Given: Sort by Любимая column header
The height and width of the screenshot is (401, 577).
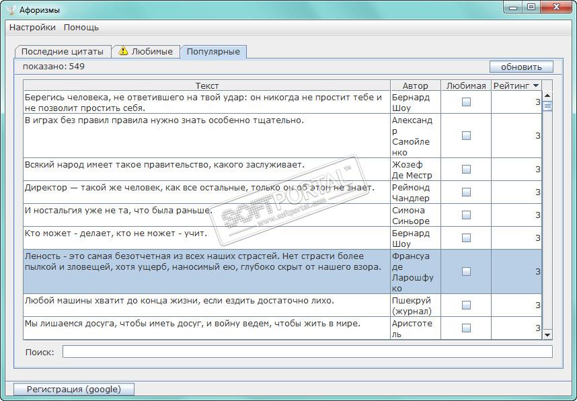Looking at the screenshot, I should (x=466, y=85).
